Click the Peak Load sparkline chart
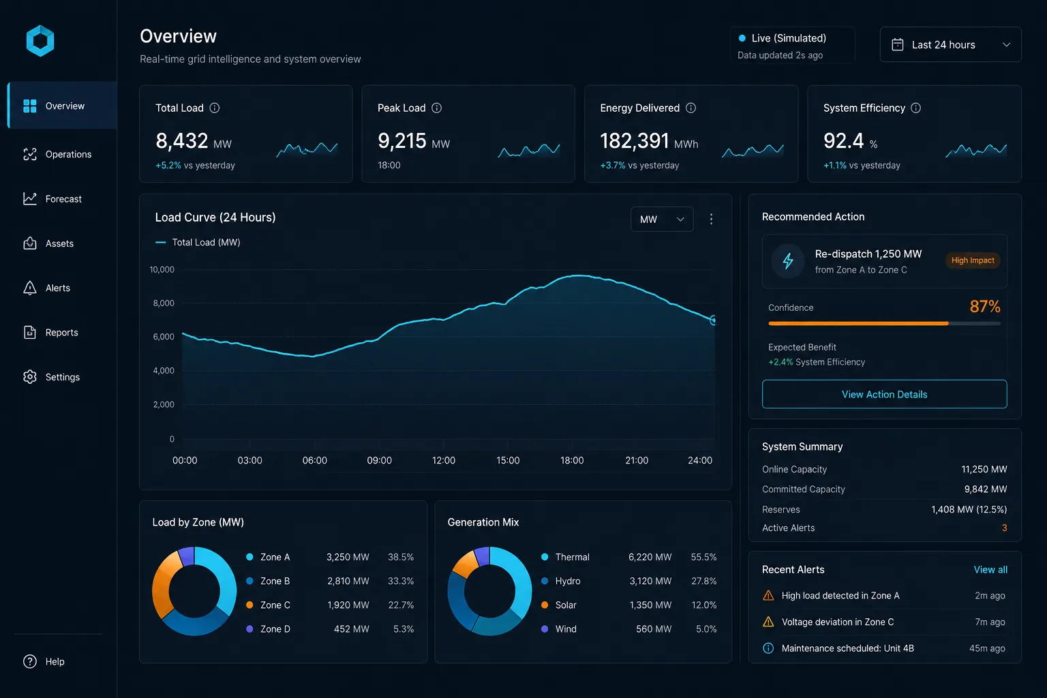This screenshot has width=1047, height=698. tap(529, 150)
